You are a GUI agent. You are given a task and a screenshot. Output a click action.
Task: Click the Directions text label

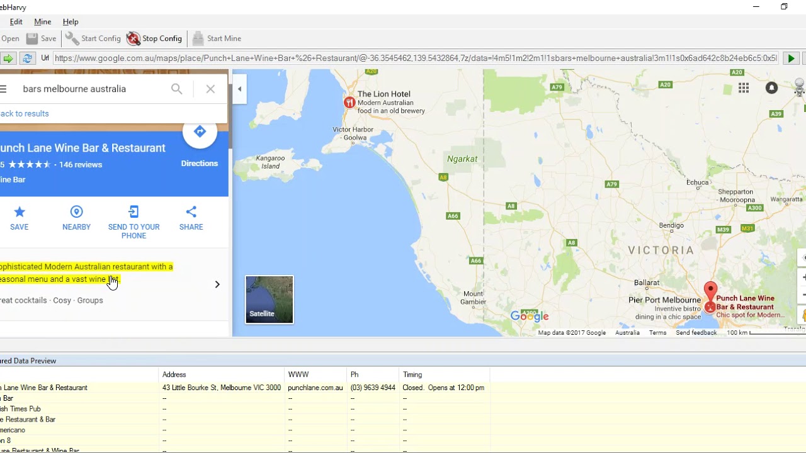pos(200,164)
